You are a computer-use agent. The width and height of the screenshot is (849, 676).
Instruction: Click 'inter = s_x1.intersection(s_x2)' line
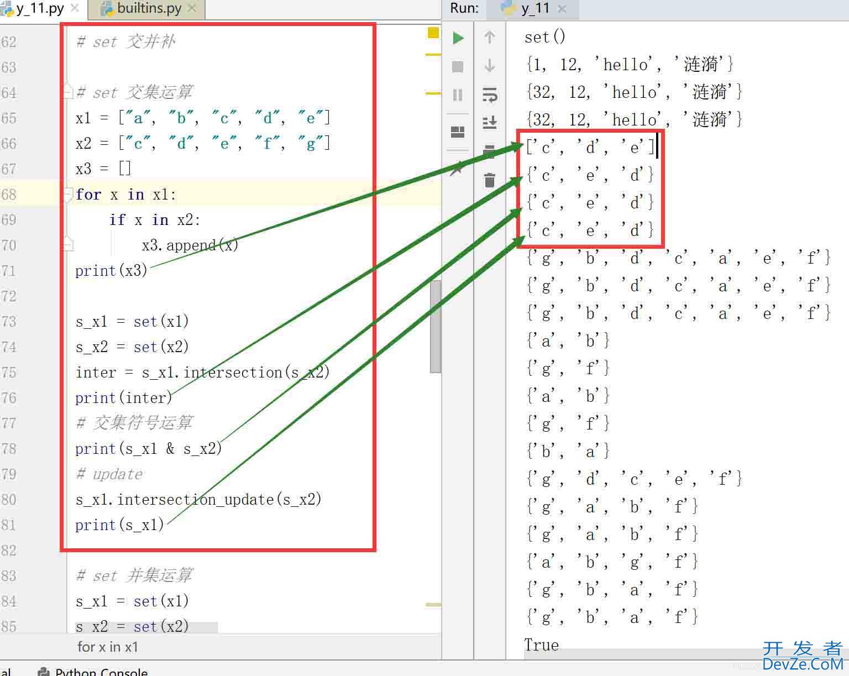coord(203,372)
